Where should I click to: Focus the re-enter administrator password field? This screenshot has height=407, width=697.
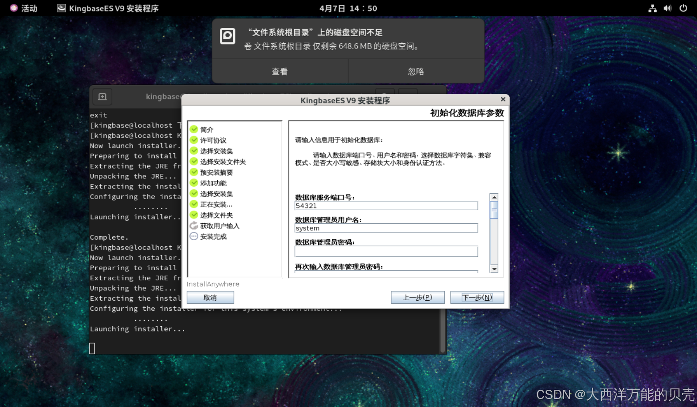pyautogui.click(x=386, y=271)
